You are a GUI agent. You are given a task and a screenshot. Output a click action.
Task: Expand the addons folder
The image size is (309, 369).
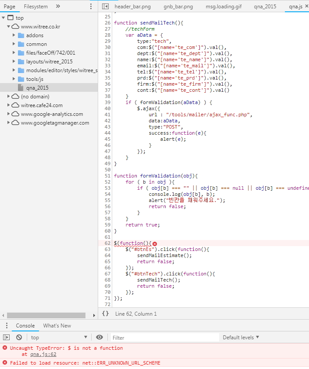pos(14,35)
